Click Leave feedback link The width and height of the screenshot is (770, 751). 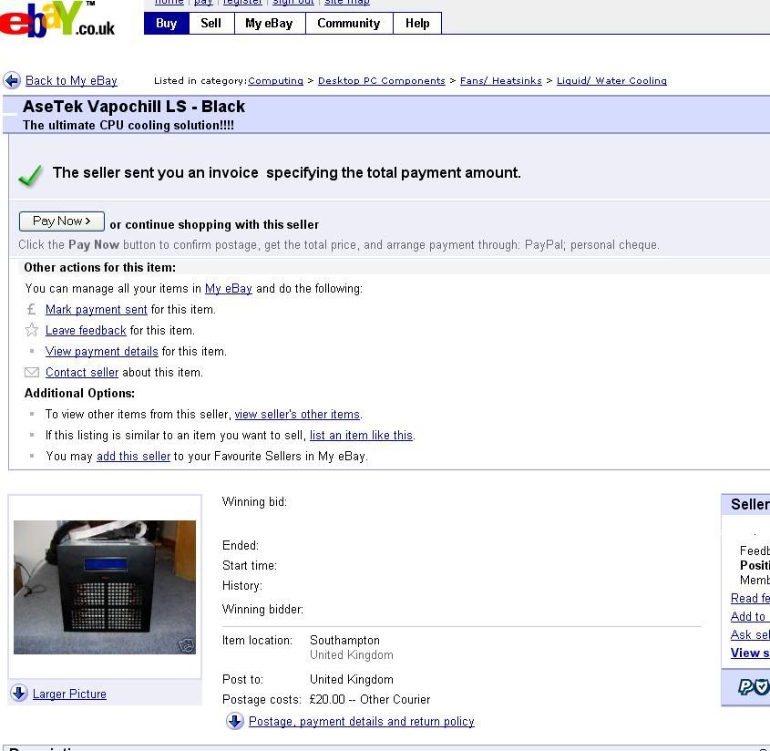coord(86,331)
